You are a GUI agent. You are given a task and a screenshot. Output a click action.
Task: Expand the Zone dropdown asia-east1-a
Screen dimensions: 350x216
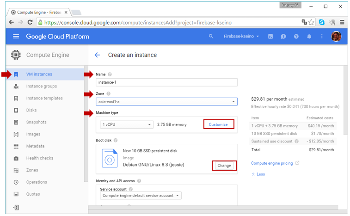pyautogui.click(x=166, y=102)
